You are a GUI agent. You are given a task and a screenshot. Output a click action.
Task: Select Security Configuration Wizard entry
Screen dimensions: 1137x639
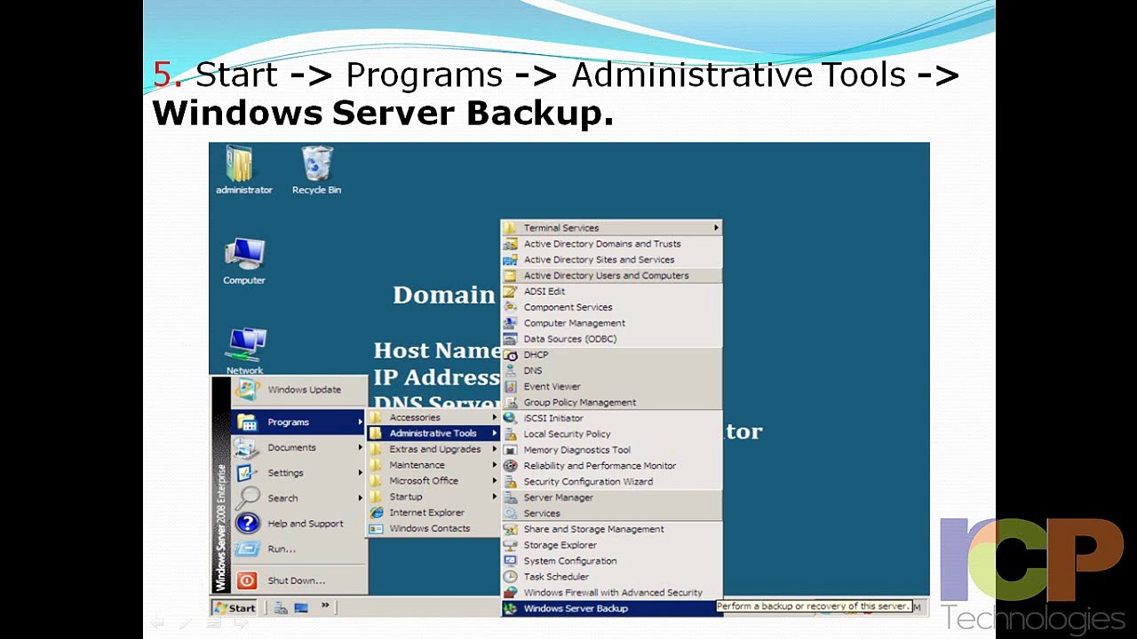point(611,482)
